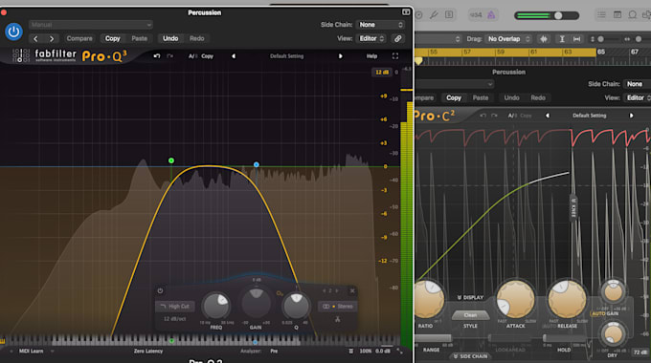The width and height of the screenshot is (651, 363).
Task: Go to previous preset arrow in Pro-Q window header
Action: [35, 38]
